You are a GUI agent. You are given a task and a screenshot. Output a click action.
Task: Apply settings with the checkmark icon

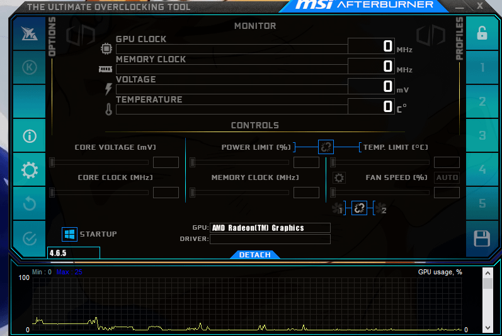(x=30, y=238)
